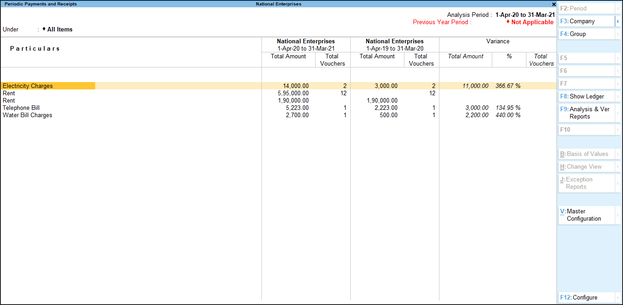Expand arrow beside Basis of Values
623x305 pixels.
click(x=618, y=154)
